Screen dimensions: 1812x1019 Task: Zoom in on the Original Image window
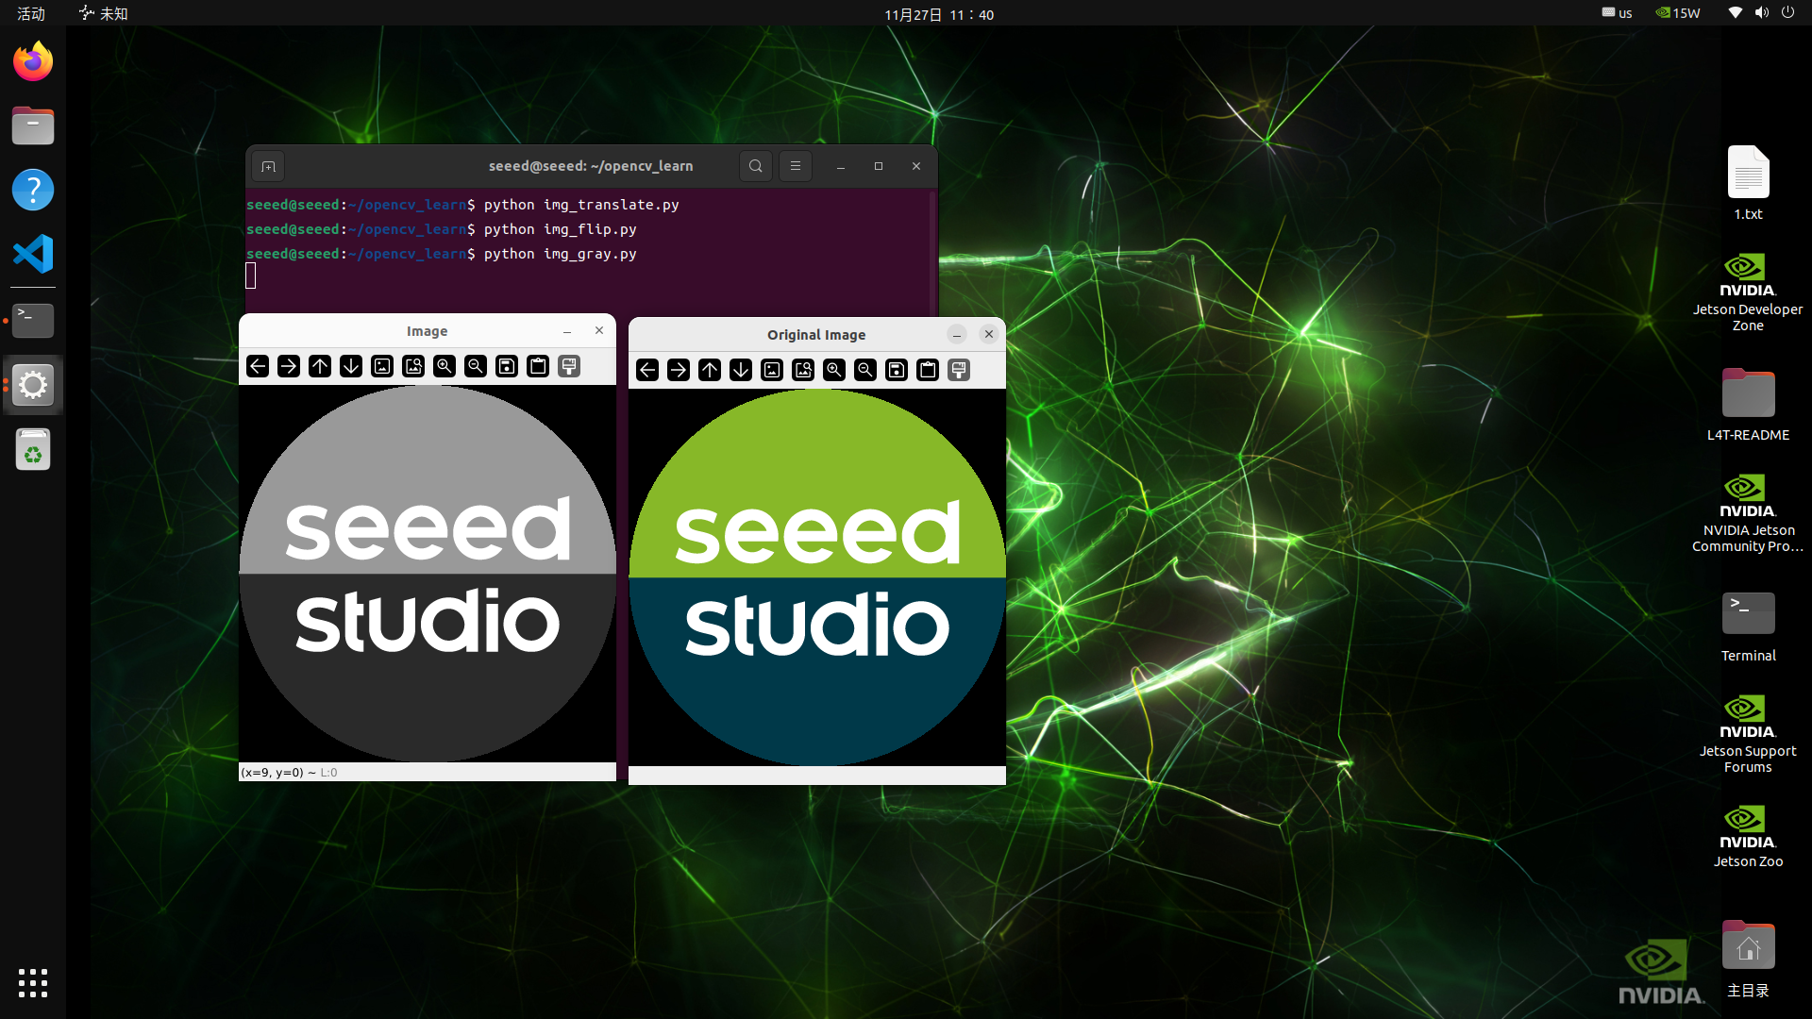coord(834,370)
